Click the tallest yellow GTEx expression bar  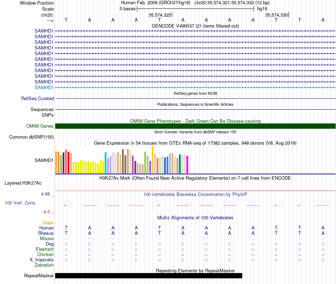pyautogui.click(x=152, y=160)
